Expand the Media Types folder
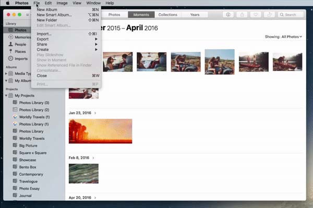This screenshot has width=313, height=208. click(x=6, y=74)
